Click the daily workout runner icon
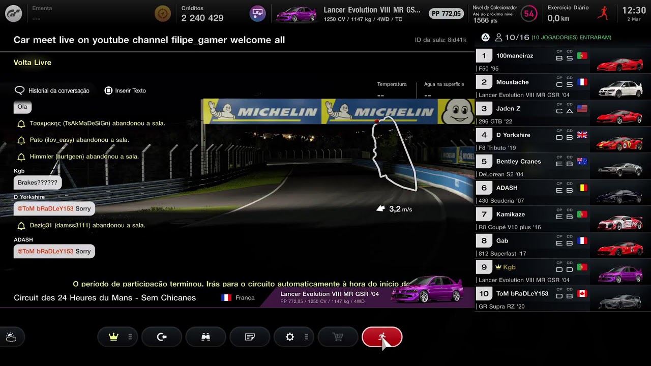The width and height of the screenshot is (651, 366). [603, 13]
